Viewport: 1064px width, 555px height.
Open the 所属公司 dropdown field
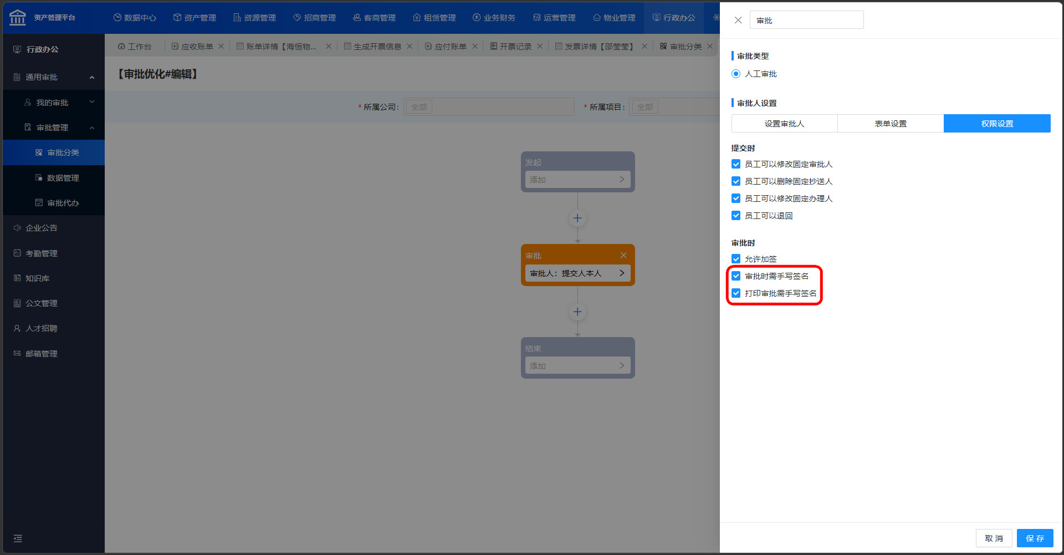489,107
